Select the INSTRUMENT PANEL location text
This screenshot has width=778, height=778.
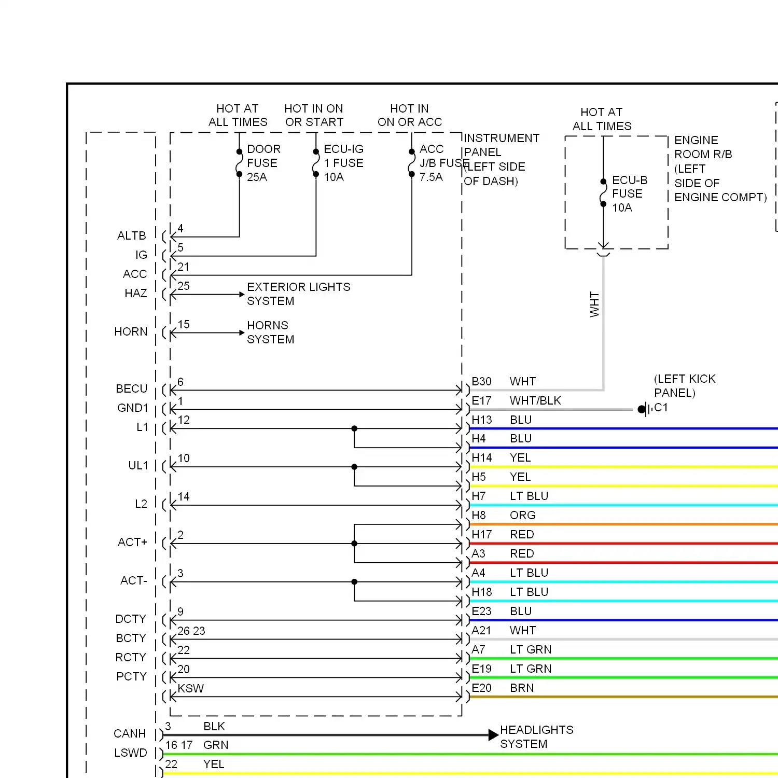pyautogui.click(x=502, y=159)
